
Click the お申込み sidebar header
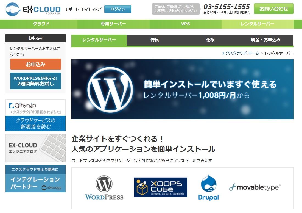point(35,38)
